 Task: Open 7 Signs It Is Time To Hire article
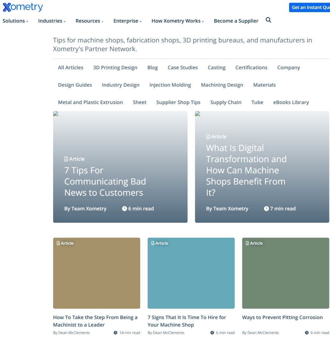(x=187, y=321)
